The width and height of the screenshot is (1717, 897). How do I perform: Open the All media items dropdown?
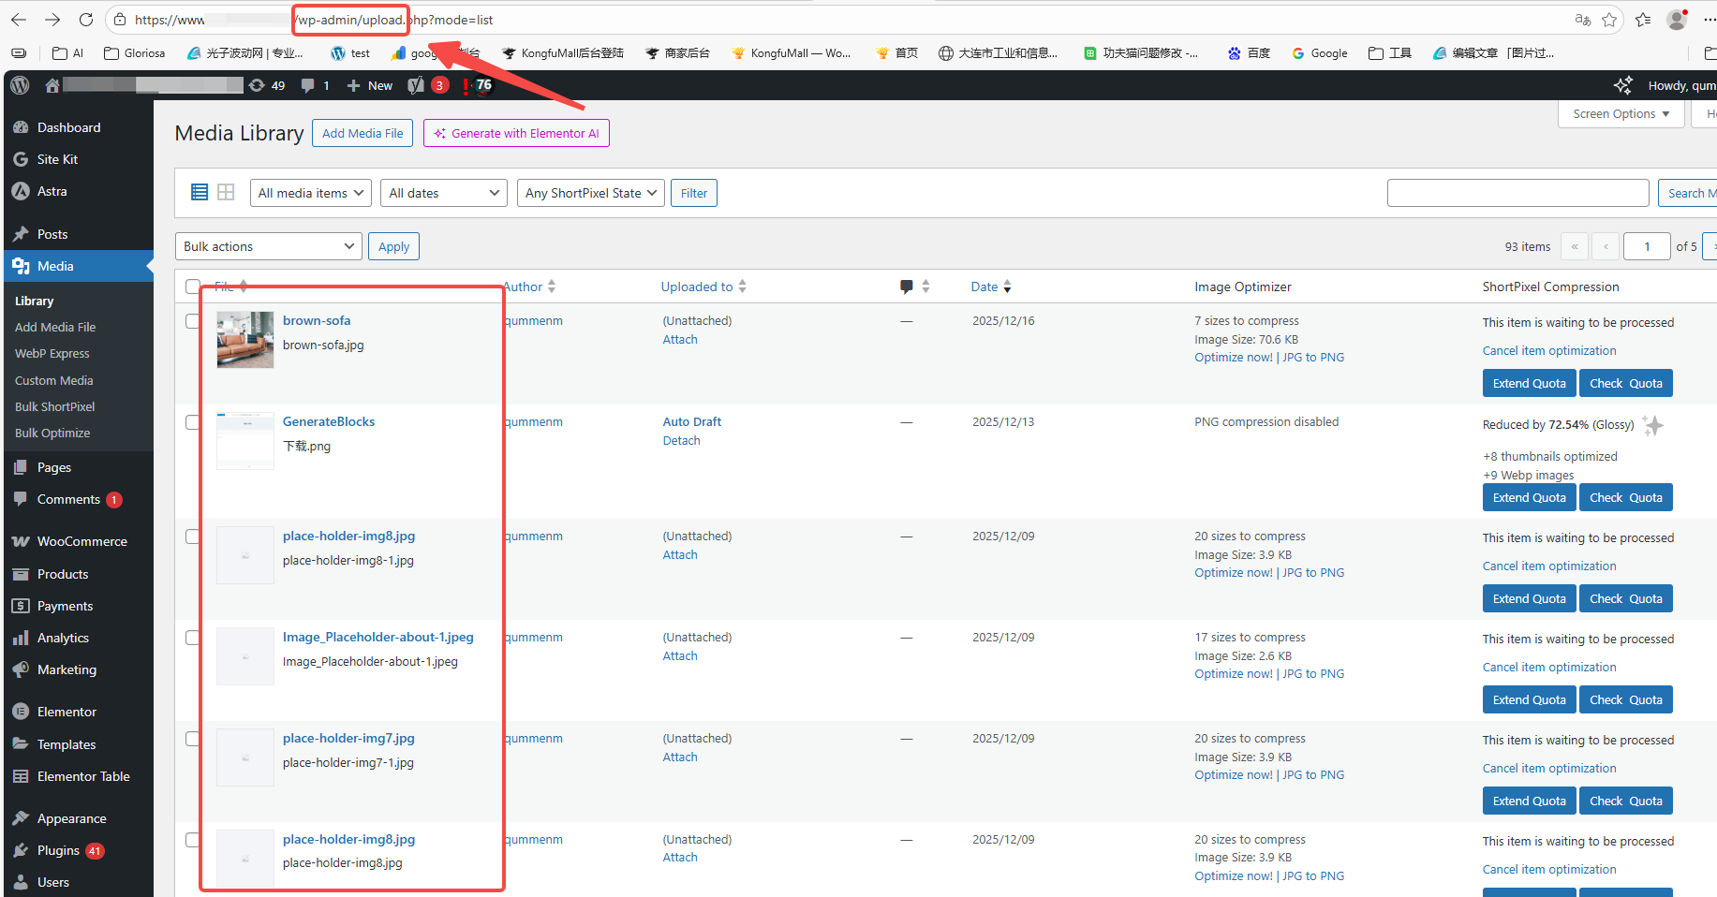(310, 193)
